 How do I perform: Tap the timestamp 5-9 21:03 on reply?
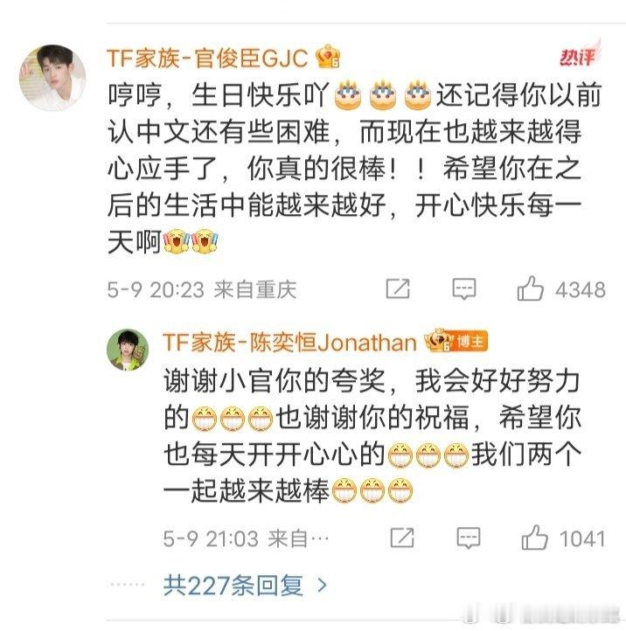tap(211, 539)
